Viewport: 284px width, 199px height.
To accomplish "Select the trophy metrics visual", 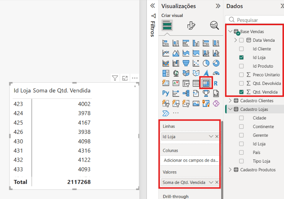I will click(x=206, y=94).
